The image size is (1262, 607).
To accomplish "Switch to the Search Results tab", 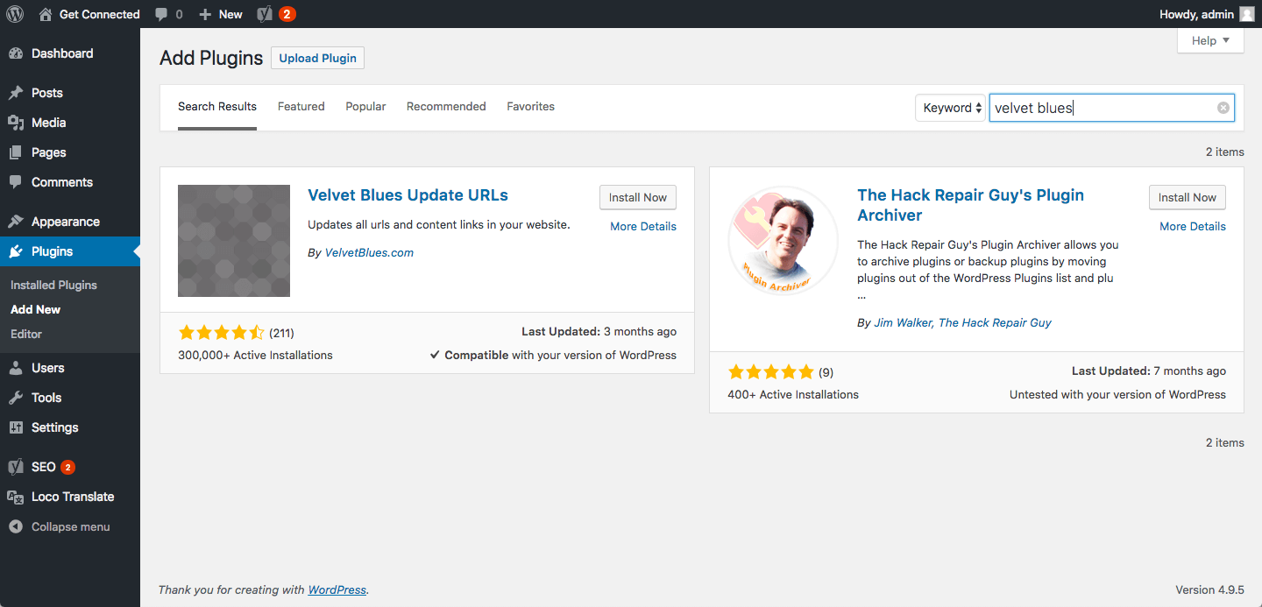I will (x=217, y=107).
